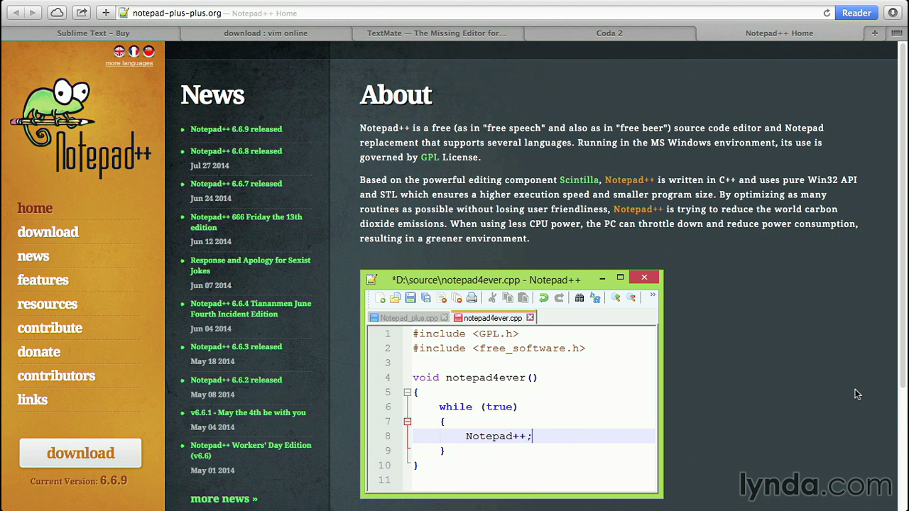Click the Current Version: 6.6.9 text

click(79, 480)
